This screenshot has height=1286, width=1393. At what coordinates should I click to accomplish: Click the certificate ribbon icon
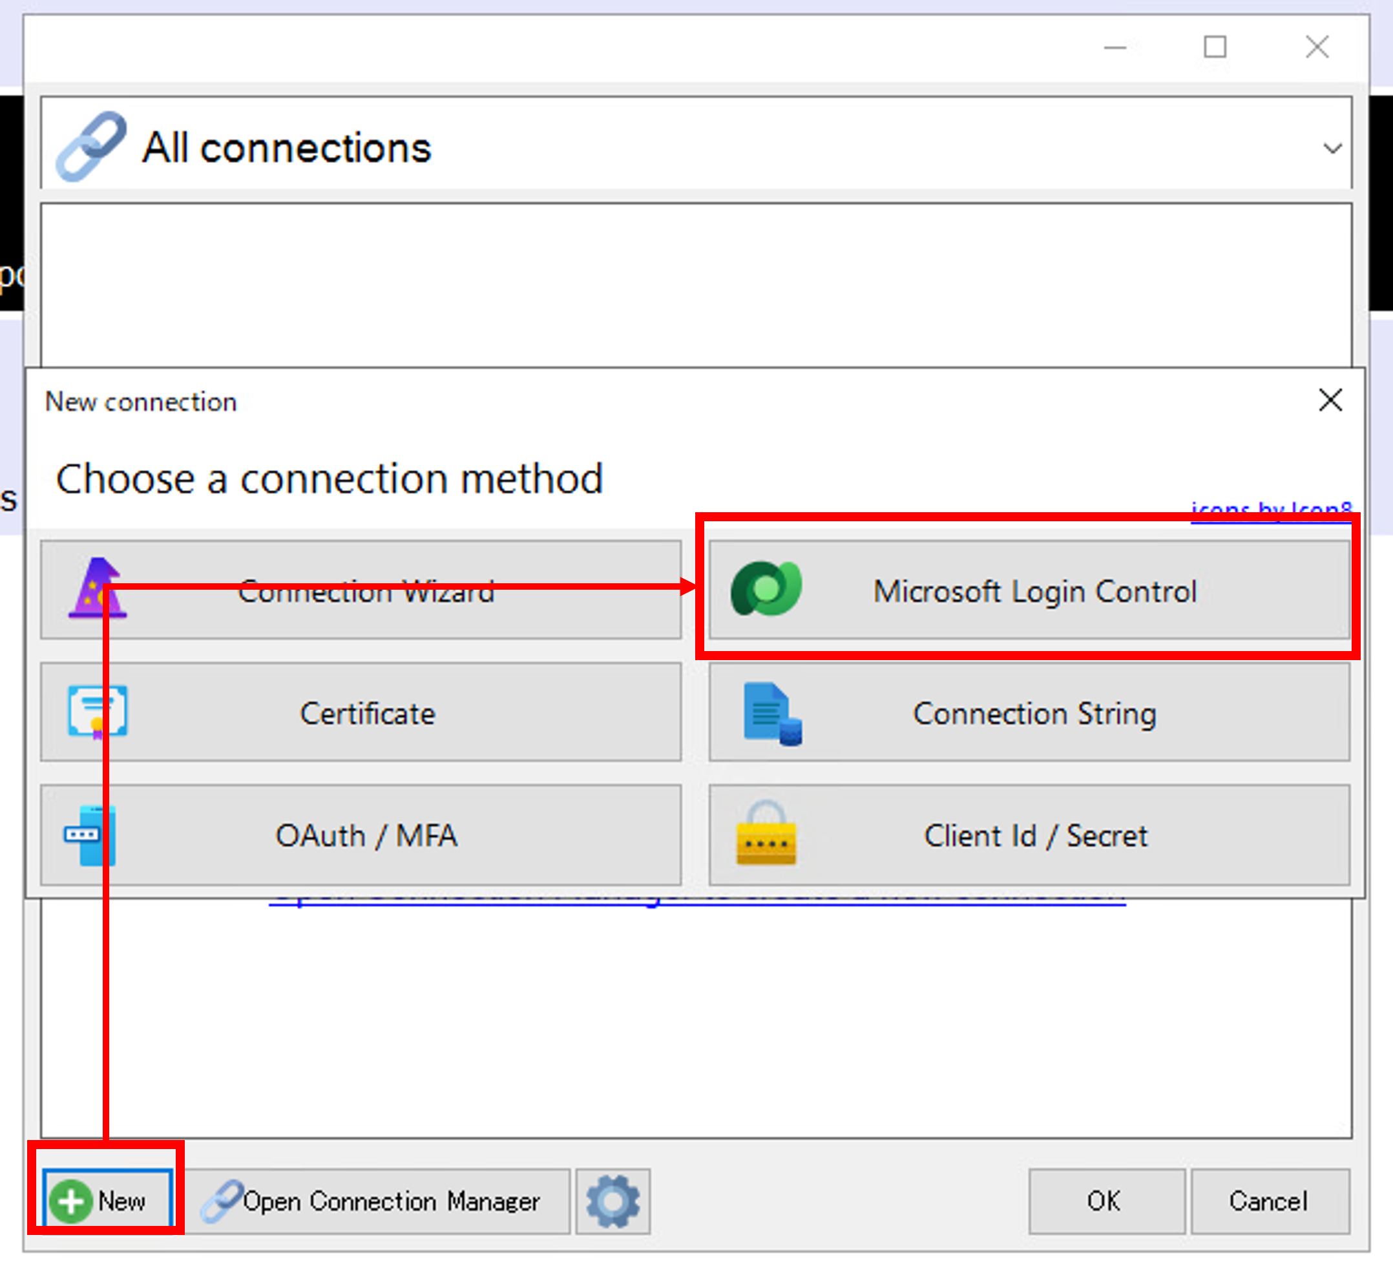click(98, 712)
